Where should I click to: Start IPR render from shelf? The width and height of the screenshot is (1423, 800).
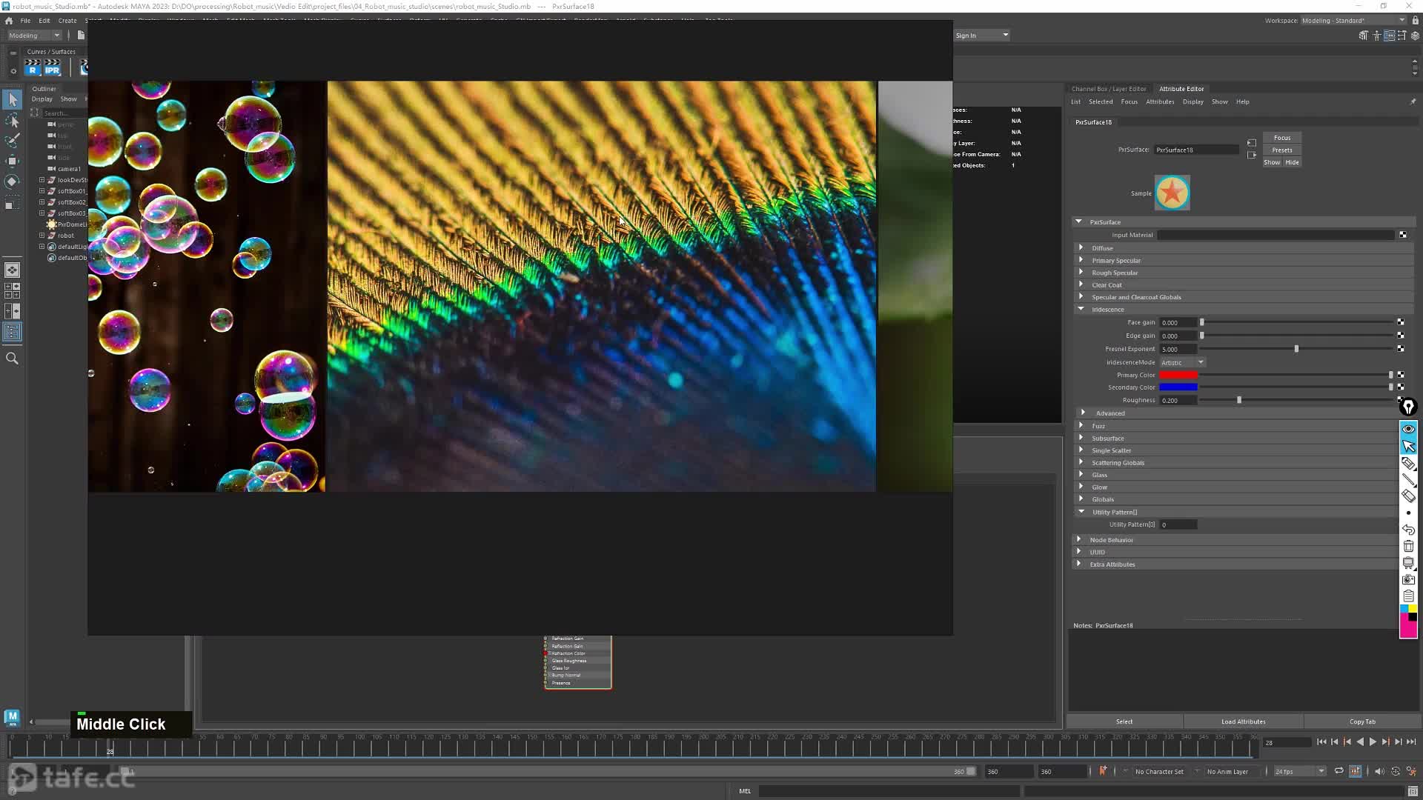(53, 67)
